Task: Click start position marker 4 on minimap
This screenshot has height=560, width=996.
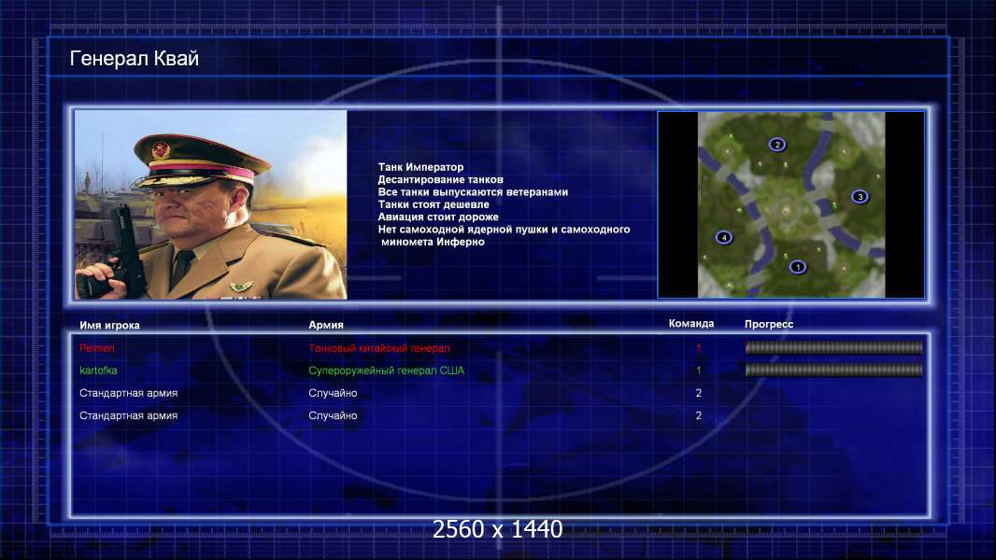Action: tap(723, 238)
